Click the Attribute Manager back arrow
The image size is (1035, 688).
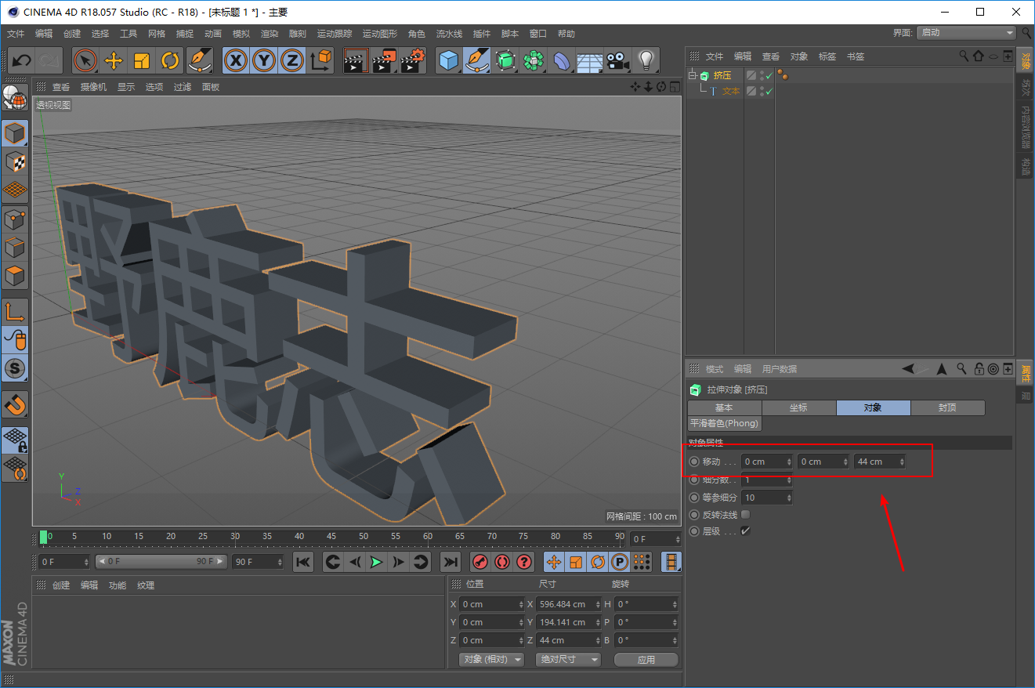[x=908, y=369]
